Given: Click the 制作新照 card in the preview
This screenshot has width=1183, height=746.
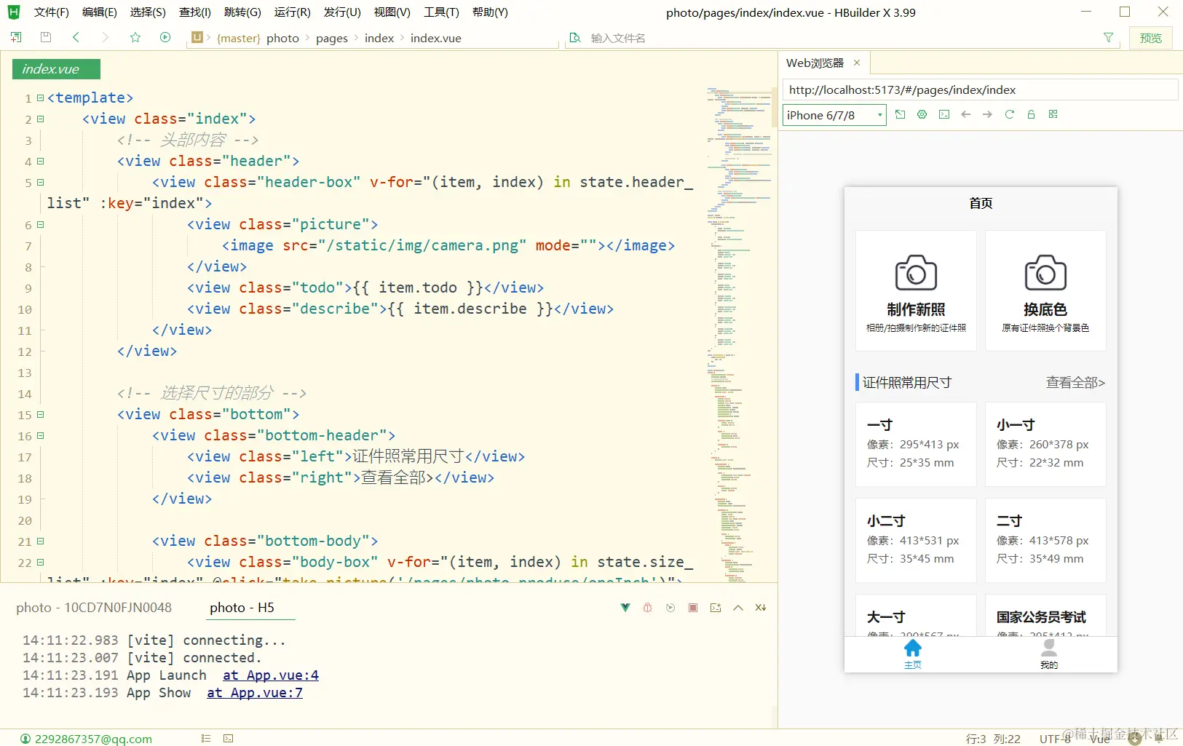Looking at the screenshot, I should coord(916,291).
